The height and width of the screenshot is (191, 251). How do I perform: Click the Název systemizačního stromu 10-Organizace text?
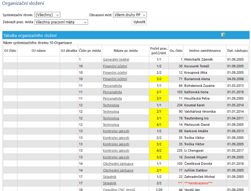coord(38,43)
